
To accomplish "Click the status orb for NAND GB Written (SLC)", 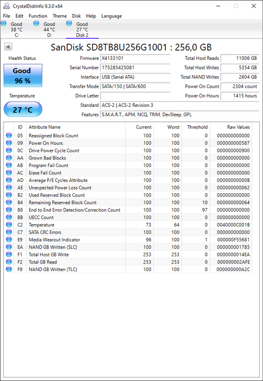I will [9, 247].
